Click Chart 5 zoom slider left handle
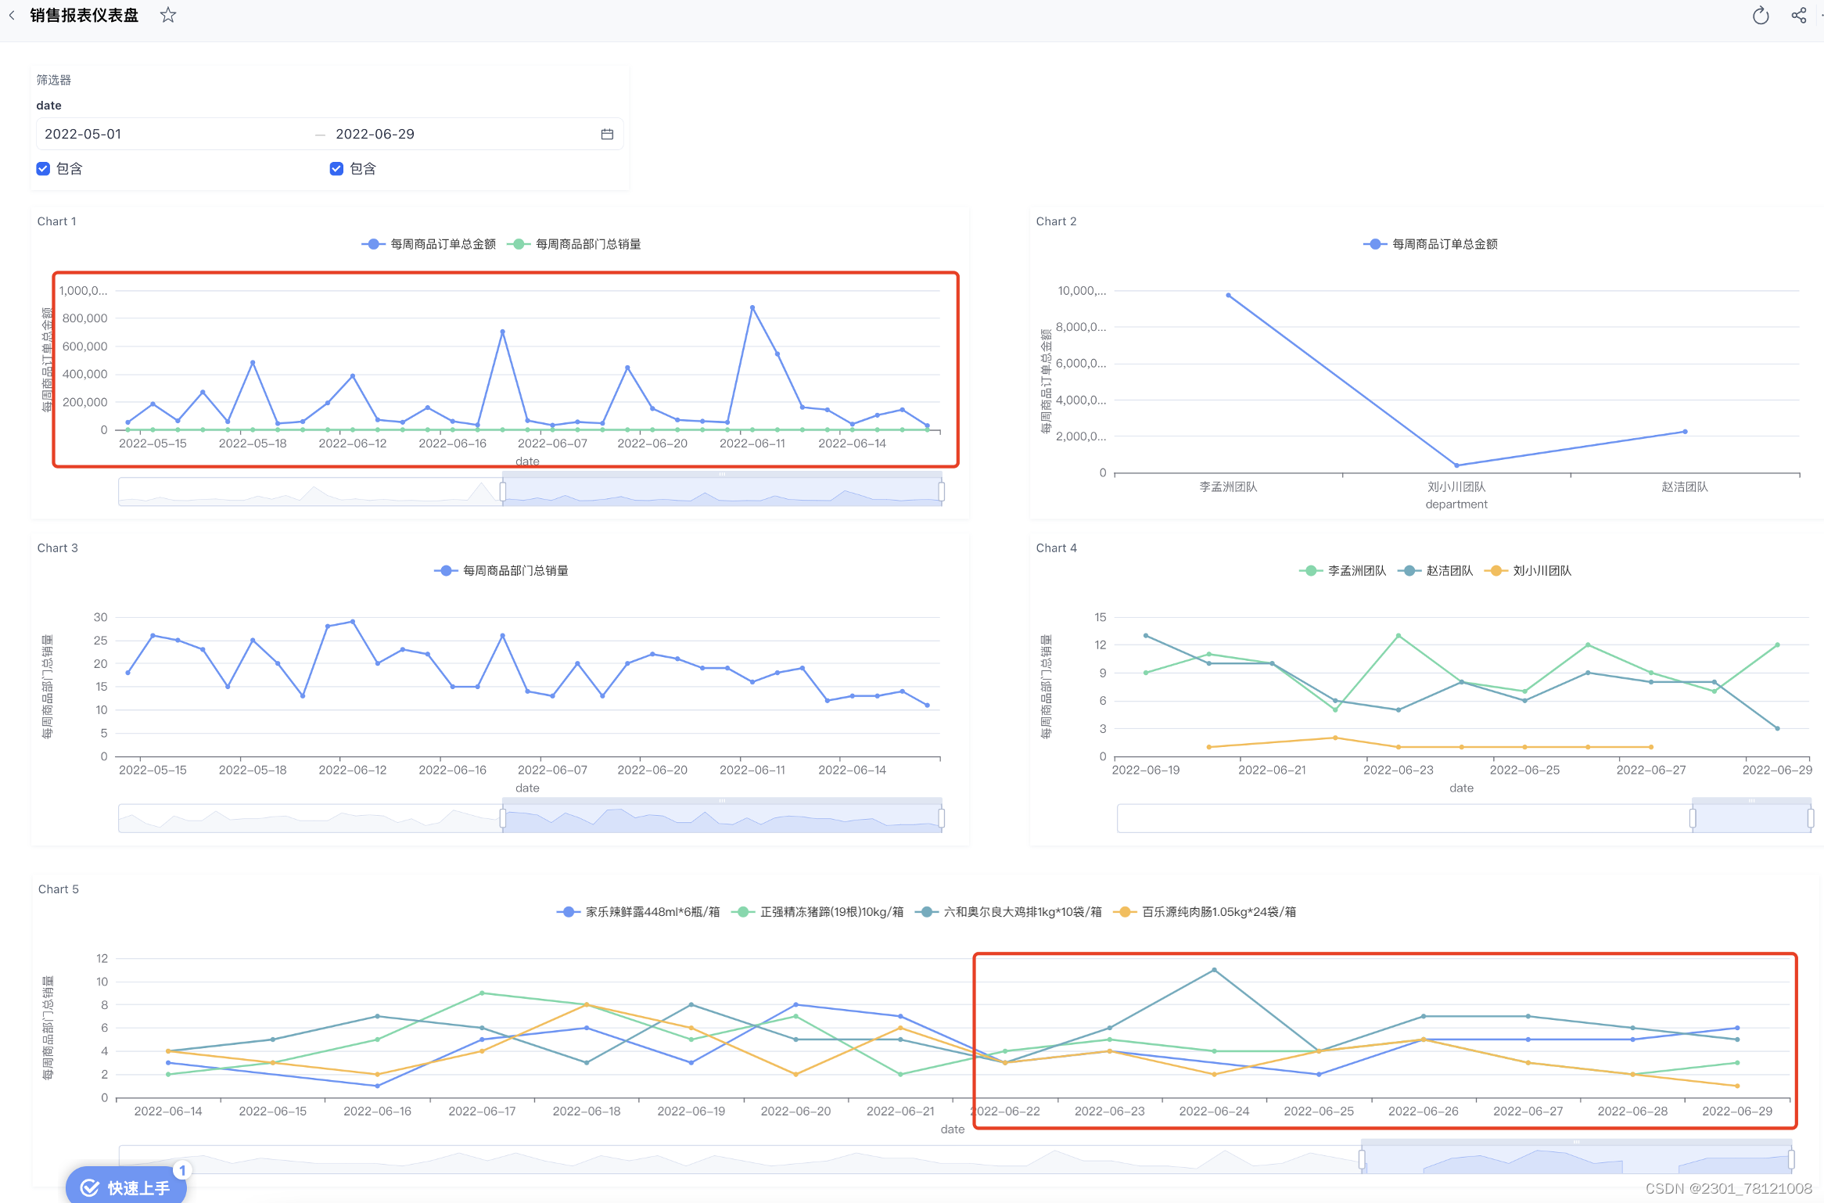The width and height of the screenshot is (1824, 1203). pyautogui.click(x=1363, y=1160)
